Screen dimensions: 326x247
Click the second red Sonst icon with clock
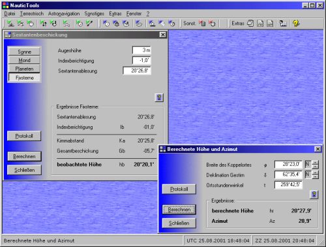click(212, 24)
